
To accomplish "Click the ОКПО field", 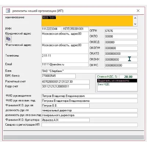I will 121,37.
